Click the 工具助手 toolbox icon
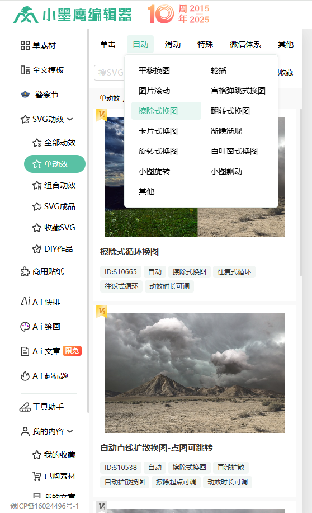The height and width of the screenshot is (513, 312). [25, 407]
